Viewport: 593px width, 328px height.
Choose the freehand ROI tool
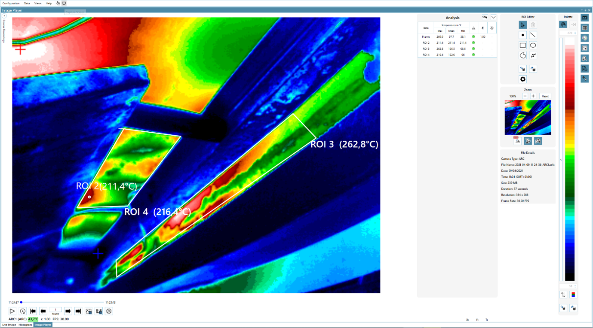click(x=522, y=55)
